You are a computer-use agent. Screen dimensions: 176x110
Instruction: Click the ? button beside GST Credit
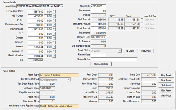54,16
